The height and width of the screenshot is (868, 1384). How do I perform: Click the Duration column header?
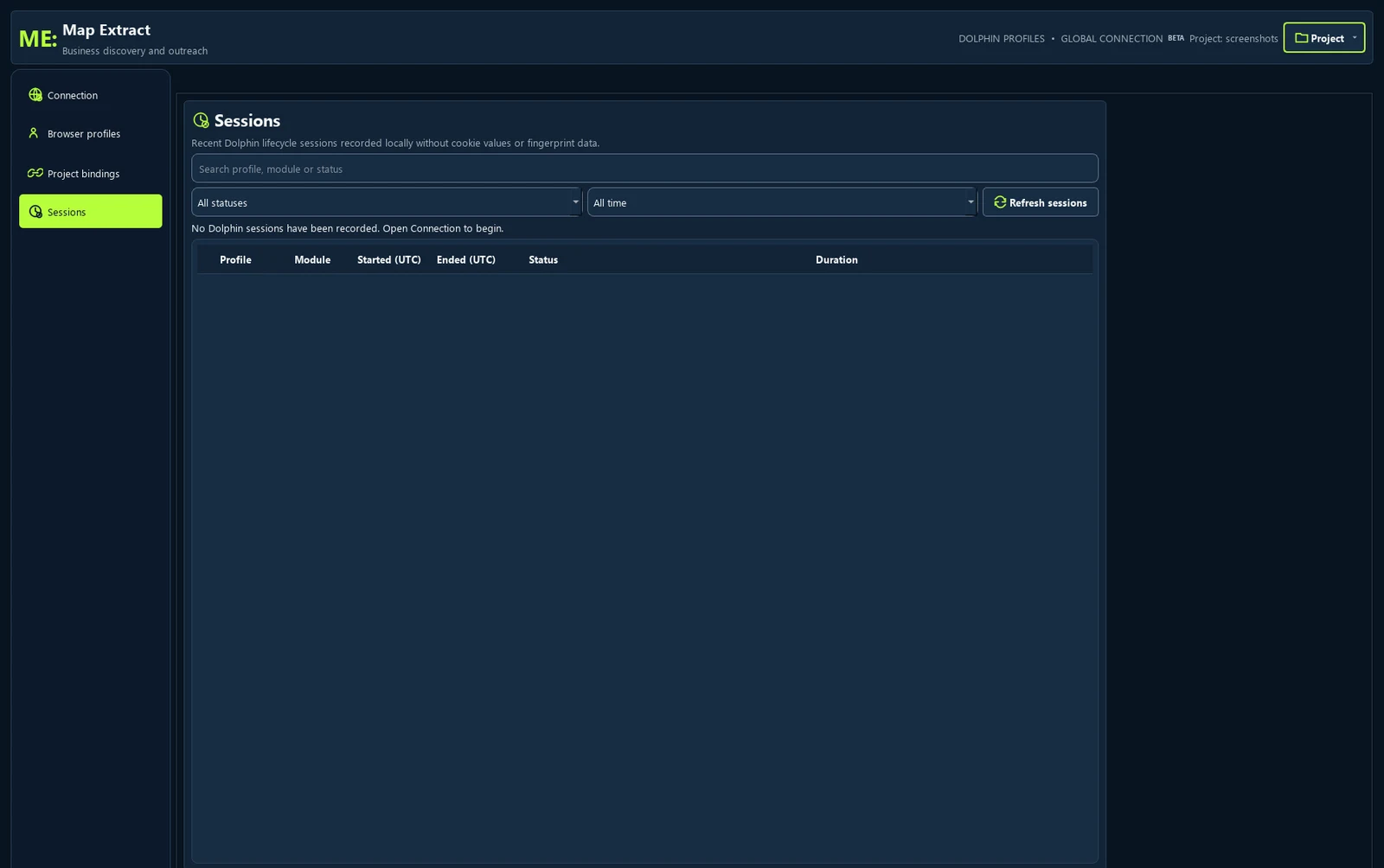click(836, 259)
